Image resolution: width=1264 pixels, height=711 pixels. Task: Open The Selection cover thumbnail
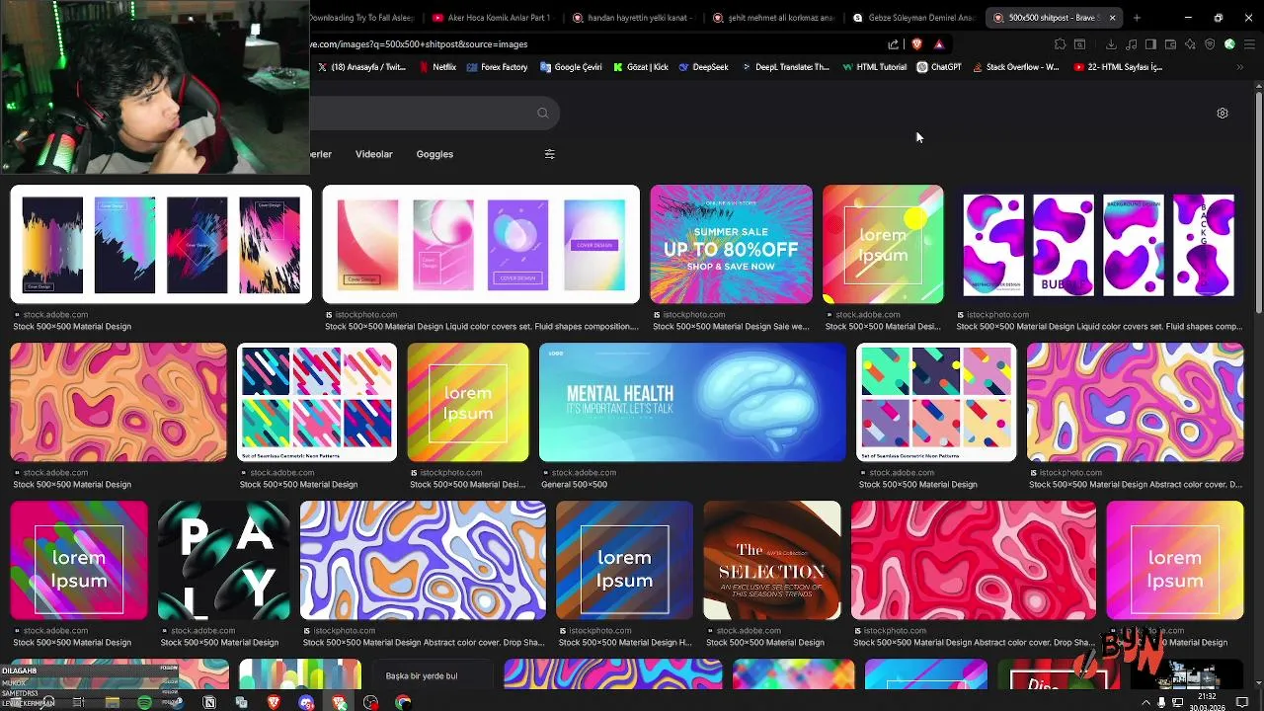point(772,560)
